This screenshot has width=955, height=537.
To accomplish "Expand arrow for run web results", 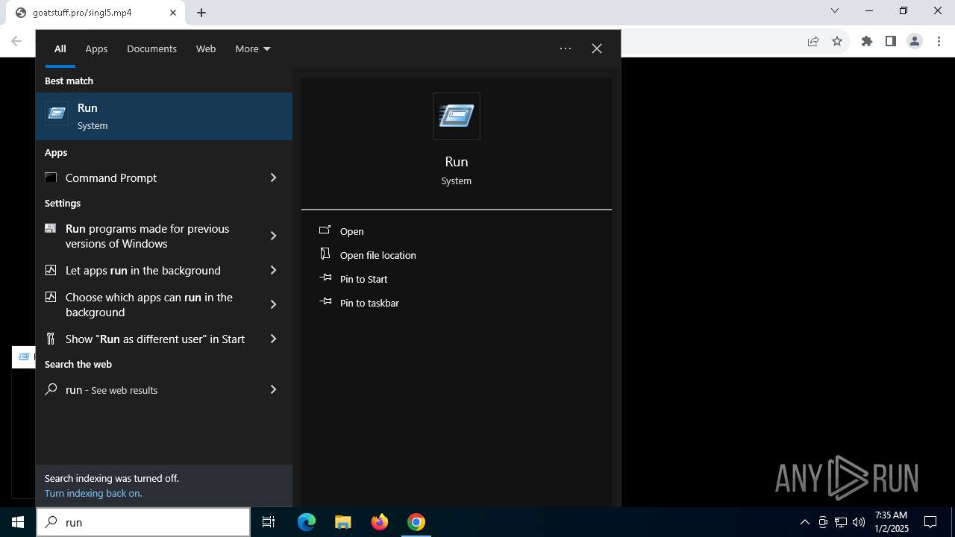I will (x=273, y=389).
